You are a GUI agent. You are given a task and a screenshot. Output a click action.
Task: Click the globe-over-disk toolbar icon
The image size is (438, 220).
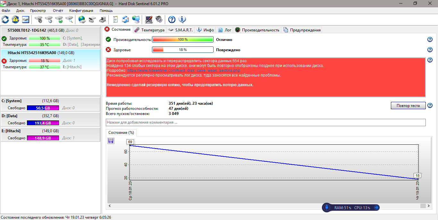pos(82,20)
